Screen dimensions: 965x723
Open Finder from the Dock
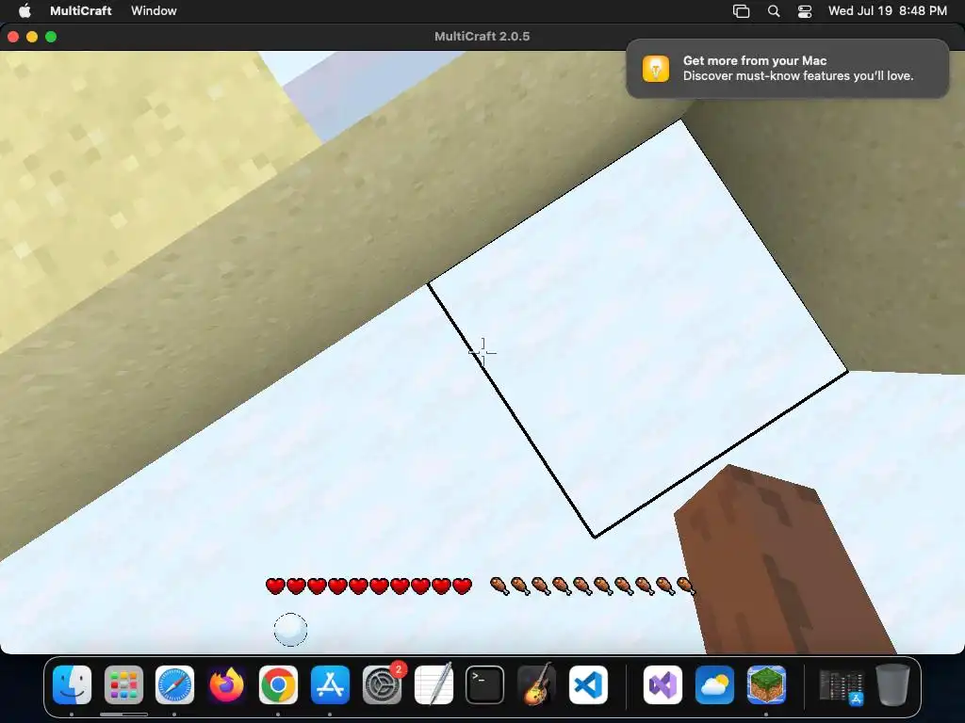coord(72,685)
